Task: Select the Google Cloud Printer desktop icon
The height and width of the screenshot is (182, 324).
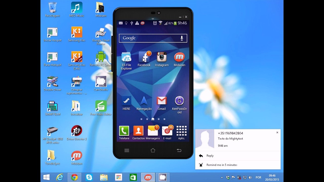Action: point(101,36)
